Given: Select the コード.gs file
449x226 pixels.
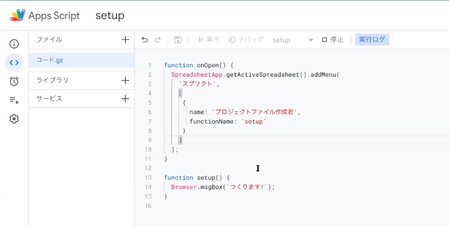Looking at the screenshot, I should pos(81,60).
